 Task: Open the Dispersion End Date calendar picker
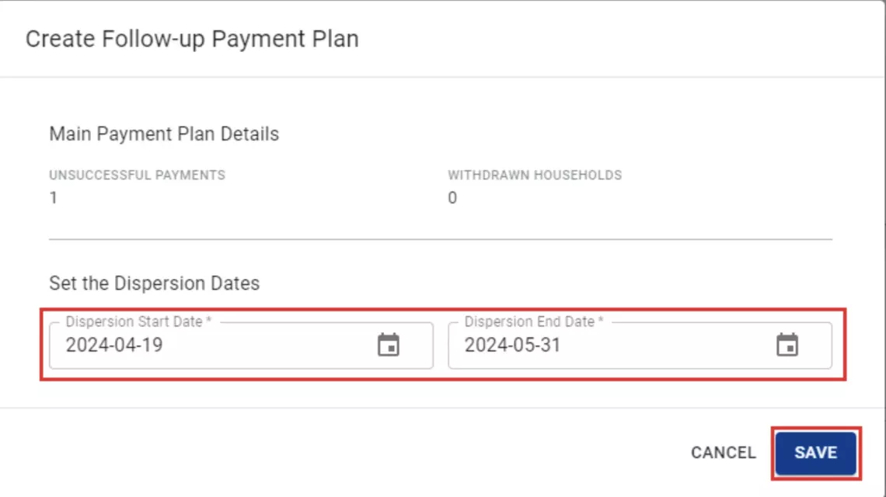click(787, 345)
